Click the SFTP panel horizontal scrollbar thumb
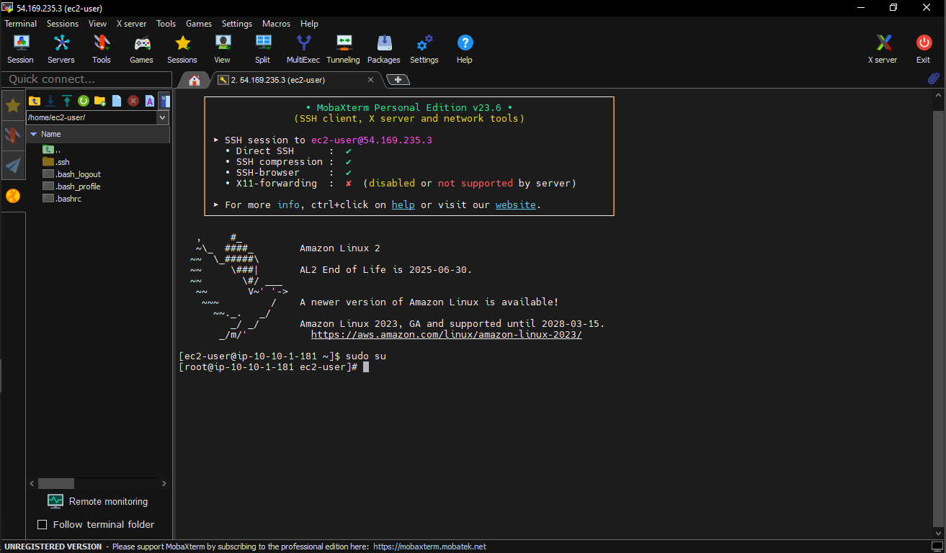This screenshot has width=946, height=553. [x=55, y=484]
